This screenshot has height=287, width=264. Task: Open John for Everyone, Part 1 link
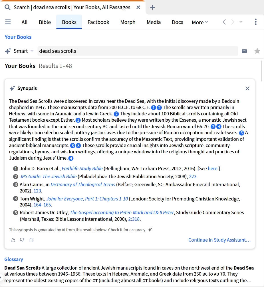(87, 199)
